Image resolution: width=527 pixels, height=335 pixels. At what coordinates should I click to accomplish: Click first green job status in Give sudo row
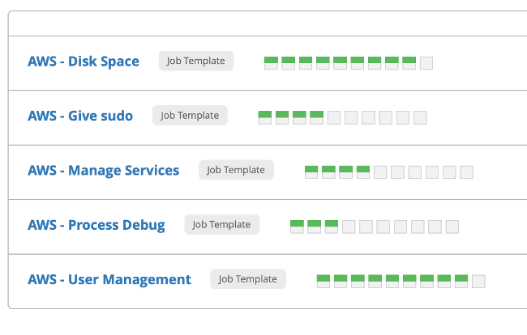[264, 117]
